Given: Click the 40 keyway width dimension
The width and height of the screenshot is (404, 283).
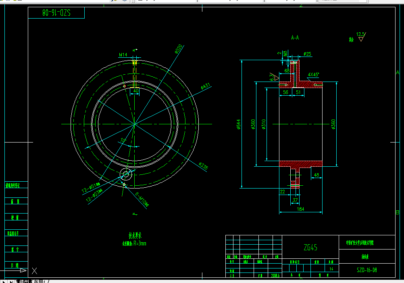Looking at the screenshot, I should coord(136,91).
